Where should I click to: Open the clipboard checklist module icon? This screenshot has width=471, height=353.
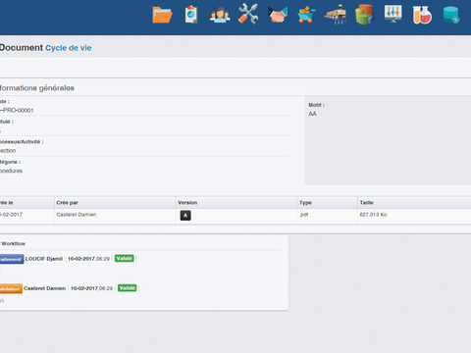pyautogui.click(x=191, y=15)
